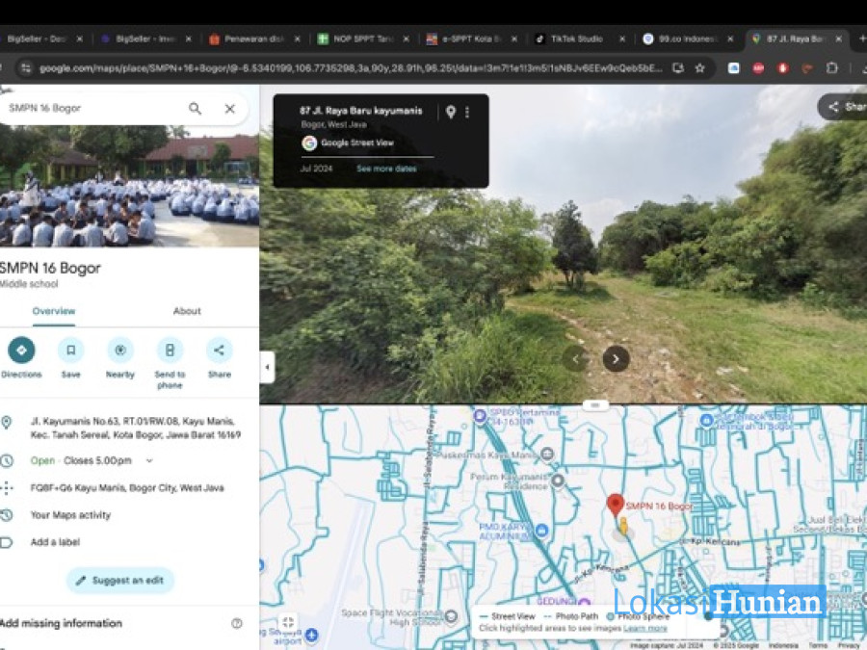
Task: Open Your Maps activity
Action: [x=70, y=515]
